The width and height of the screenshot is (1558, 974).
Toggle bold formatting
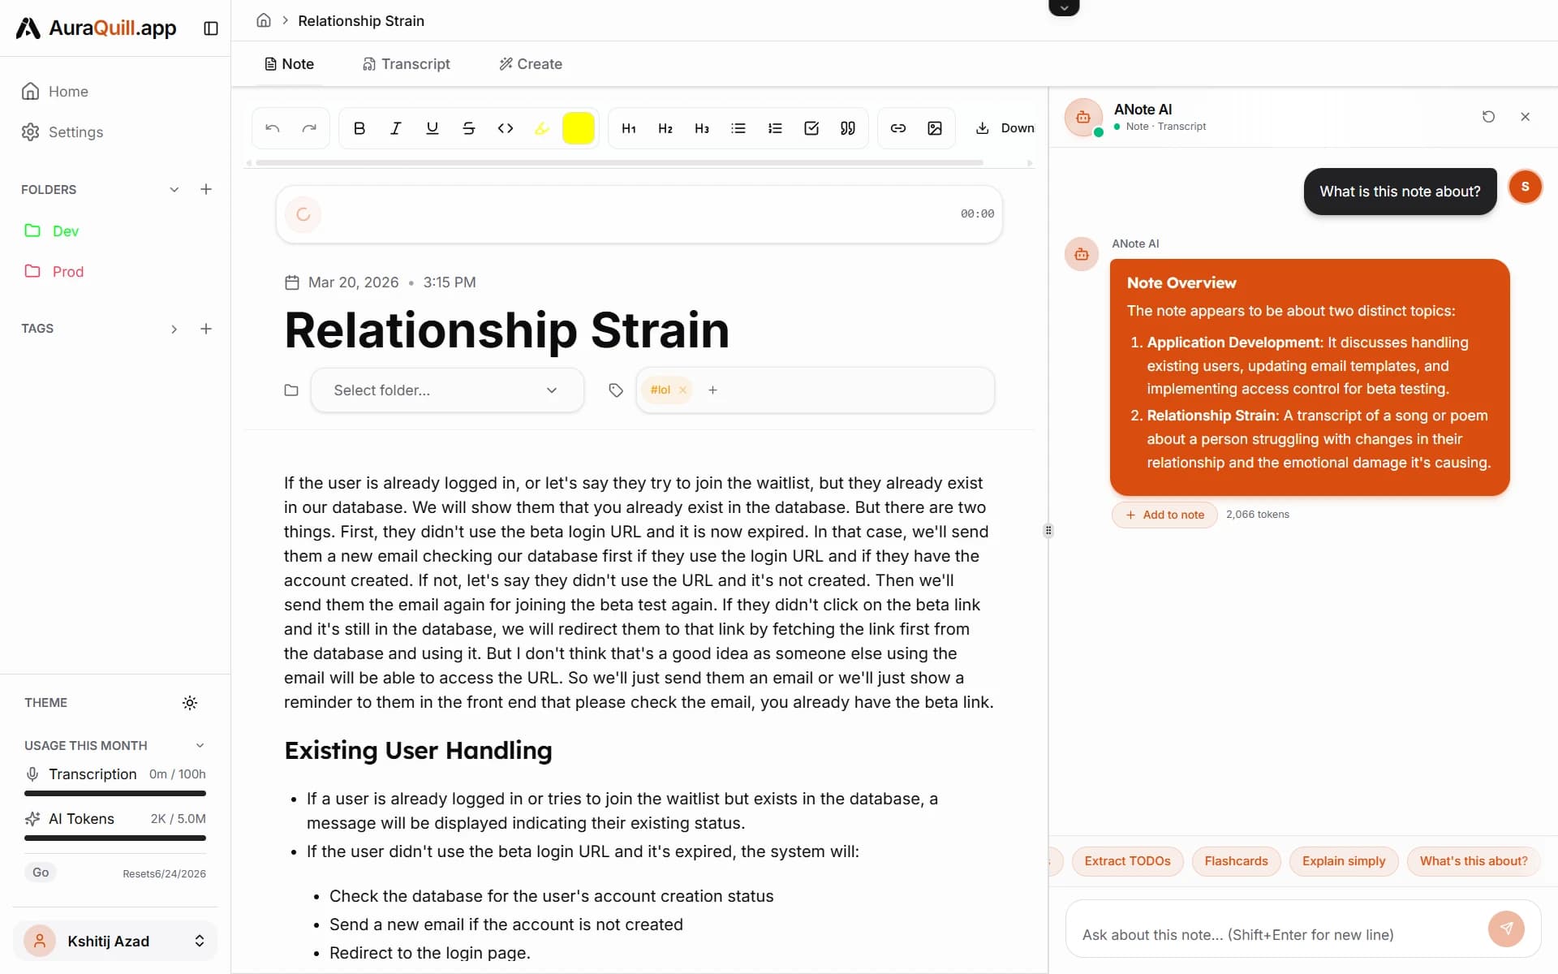(x=359, y=128)
